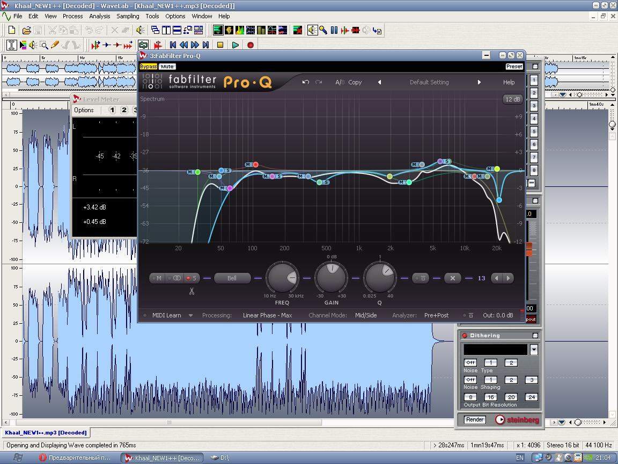Open the File menu
The height and width of the screenshot is (464, 618).
tap(18, 16)
